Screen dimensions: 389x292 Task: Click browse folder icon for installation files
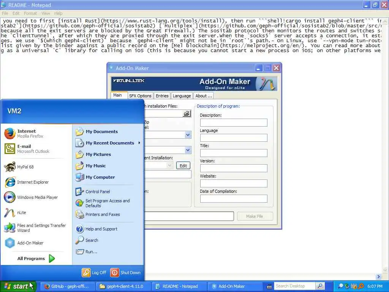187,114
